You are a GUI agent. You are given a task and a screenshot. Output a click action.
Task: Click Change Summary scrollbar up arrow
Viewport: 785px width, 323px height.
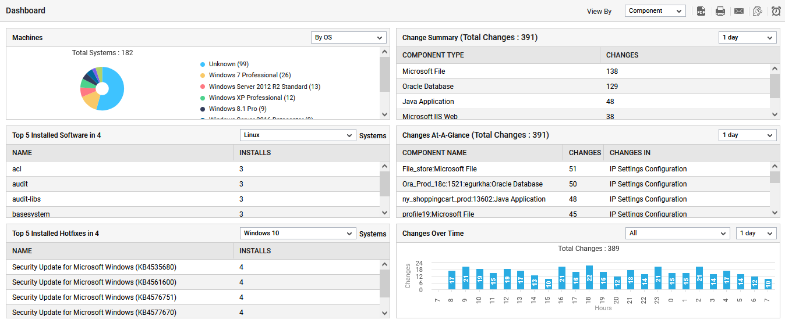775,69
